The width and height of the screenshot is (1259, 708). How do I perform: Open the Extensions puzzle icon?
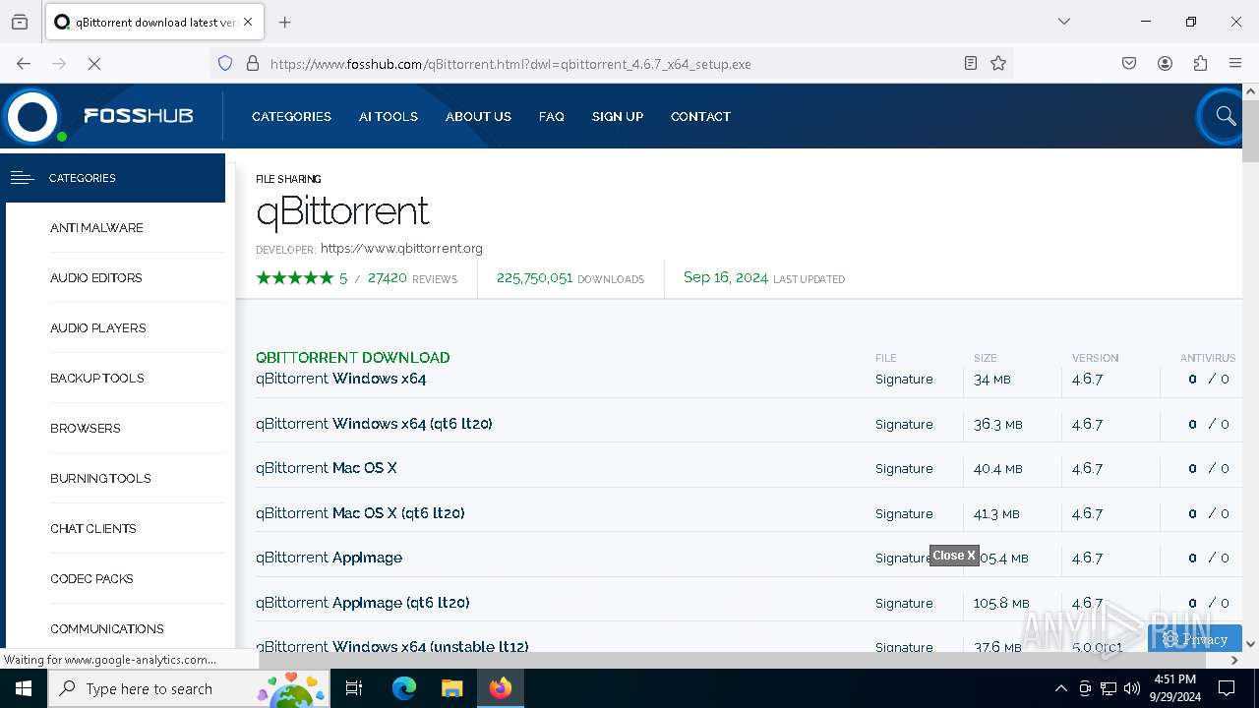click(x=1200, y=64)
